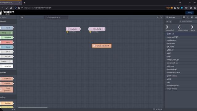This screenshot has height=111, width=197.
Task: Click the link call palette node
Action: pos(6,57)
